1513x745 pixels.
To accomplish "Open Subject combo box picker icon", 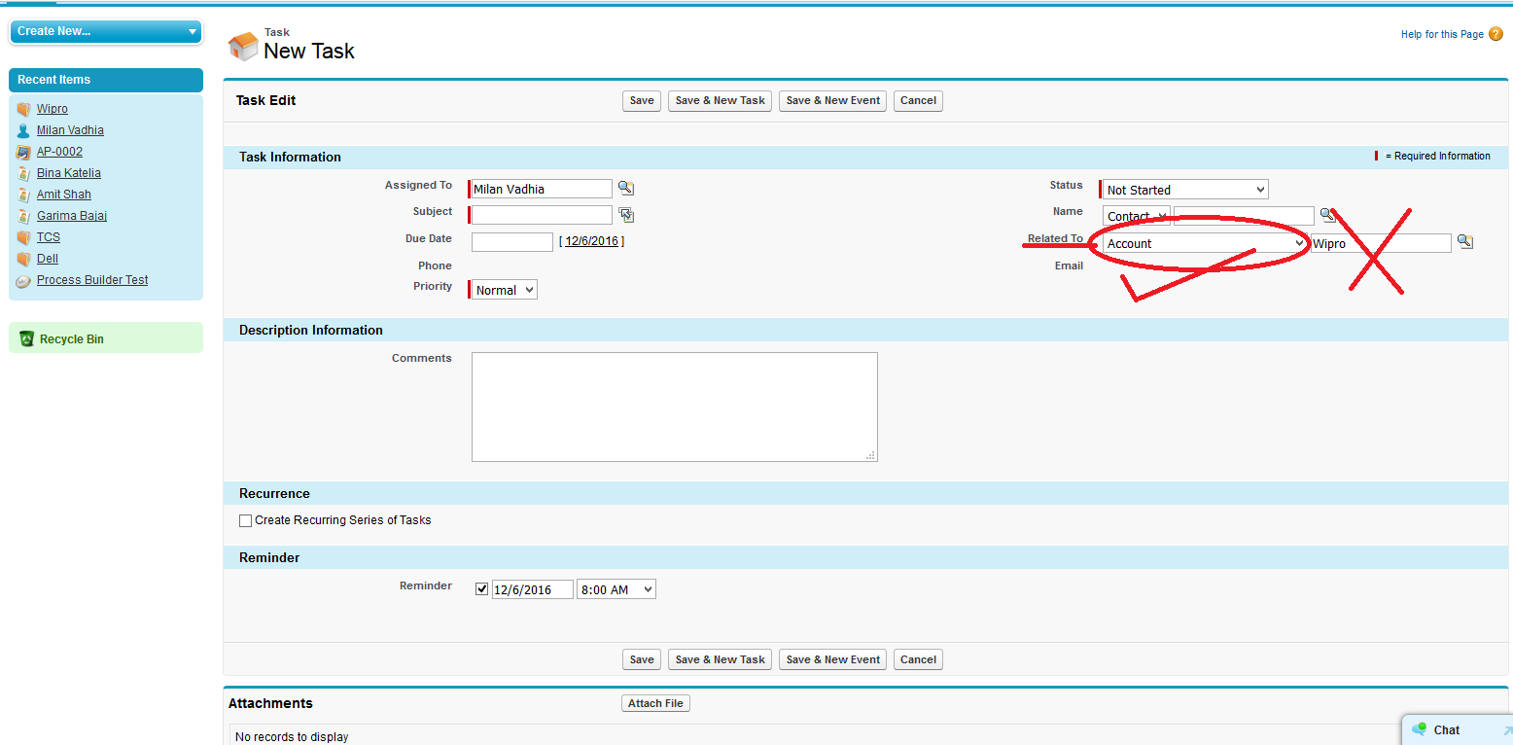I will point(626,215).
